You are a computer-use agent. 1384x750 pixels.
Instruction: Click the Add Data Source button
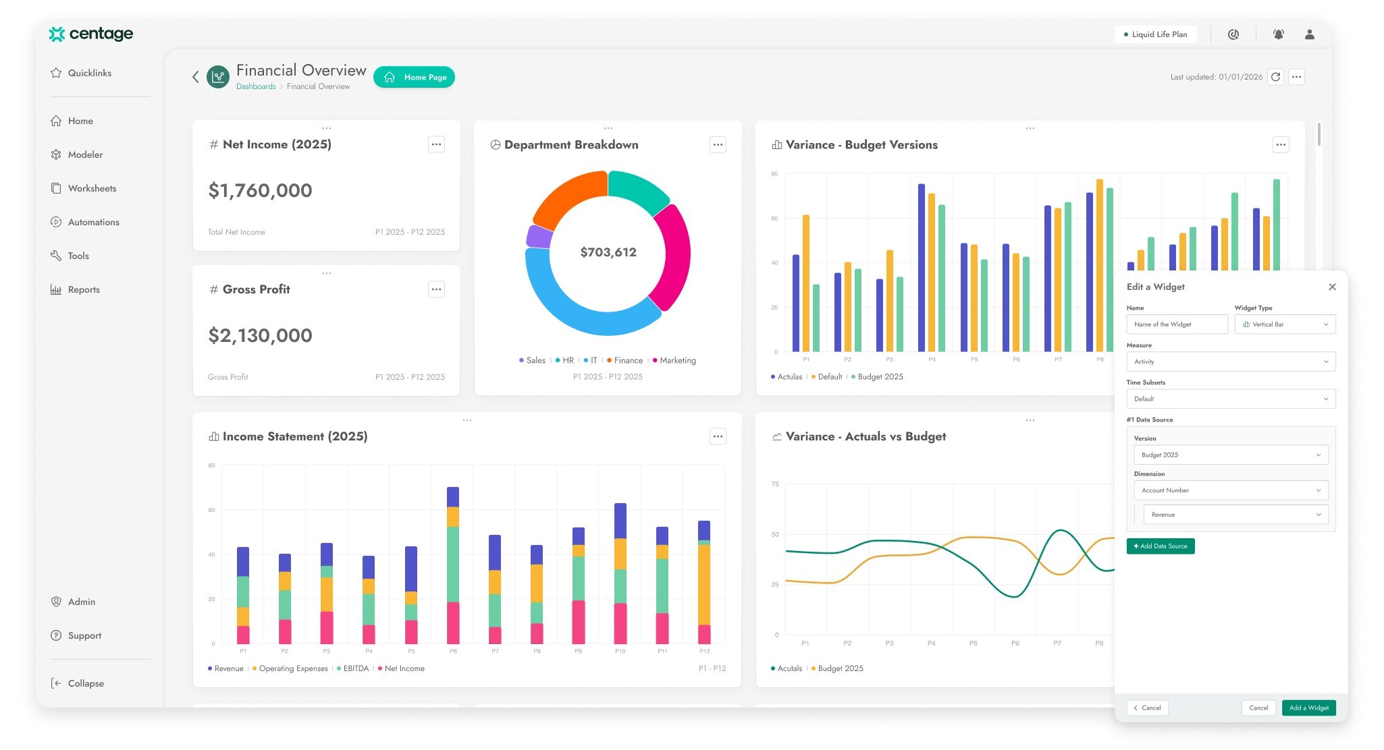[x=1161, y=546]
